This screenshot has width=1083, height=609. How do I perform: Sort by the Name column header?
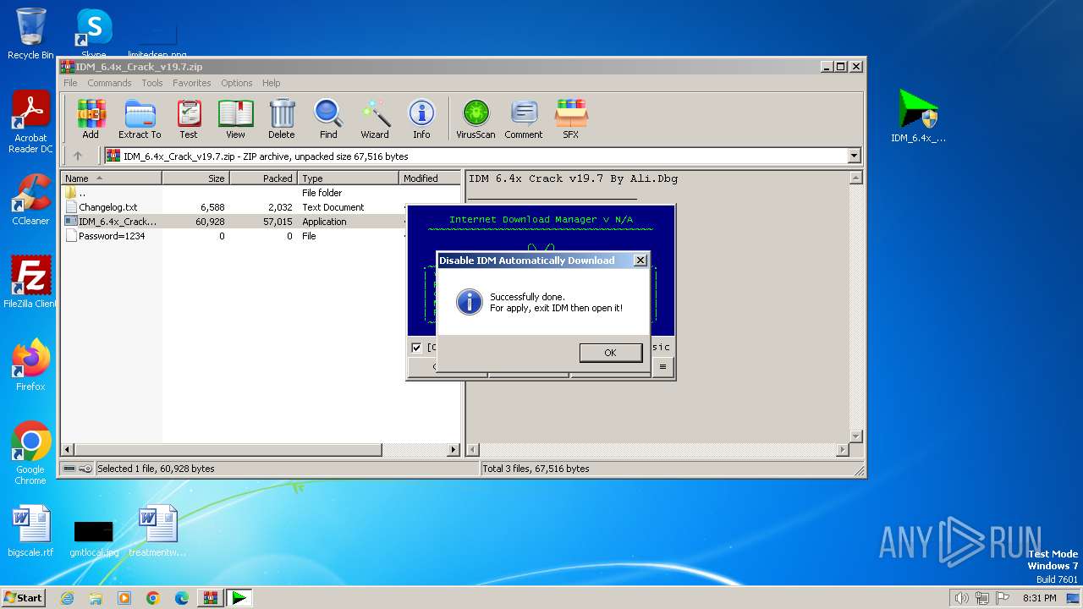[x=111, y=178]
